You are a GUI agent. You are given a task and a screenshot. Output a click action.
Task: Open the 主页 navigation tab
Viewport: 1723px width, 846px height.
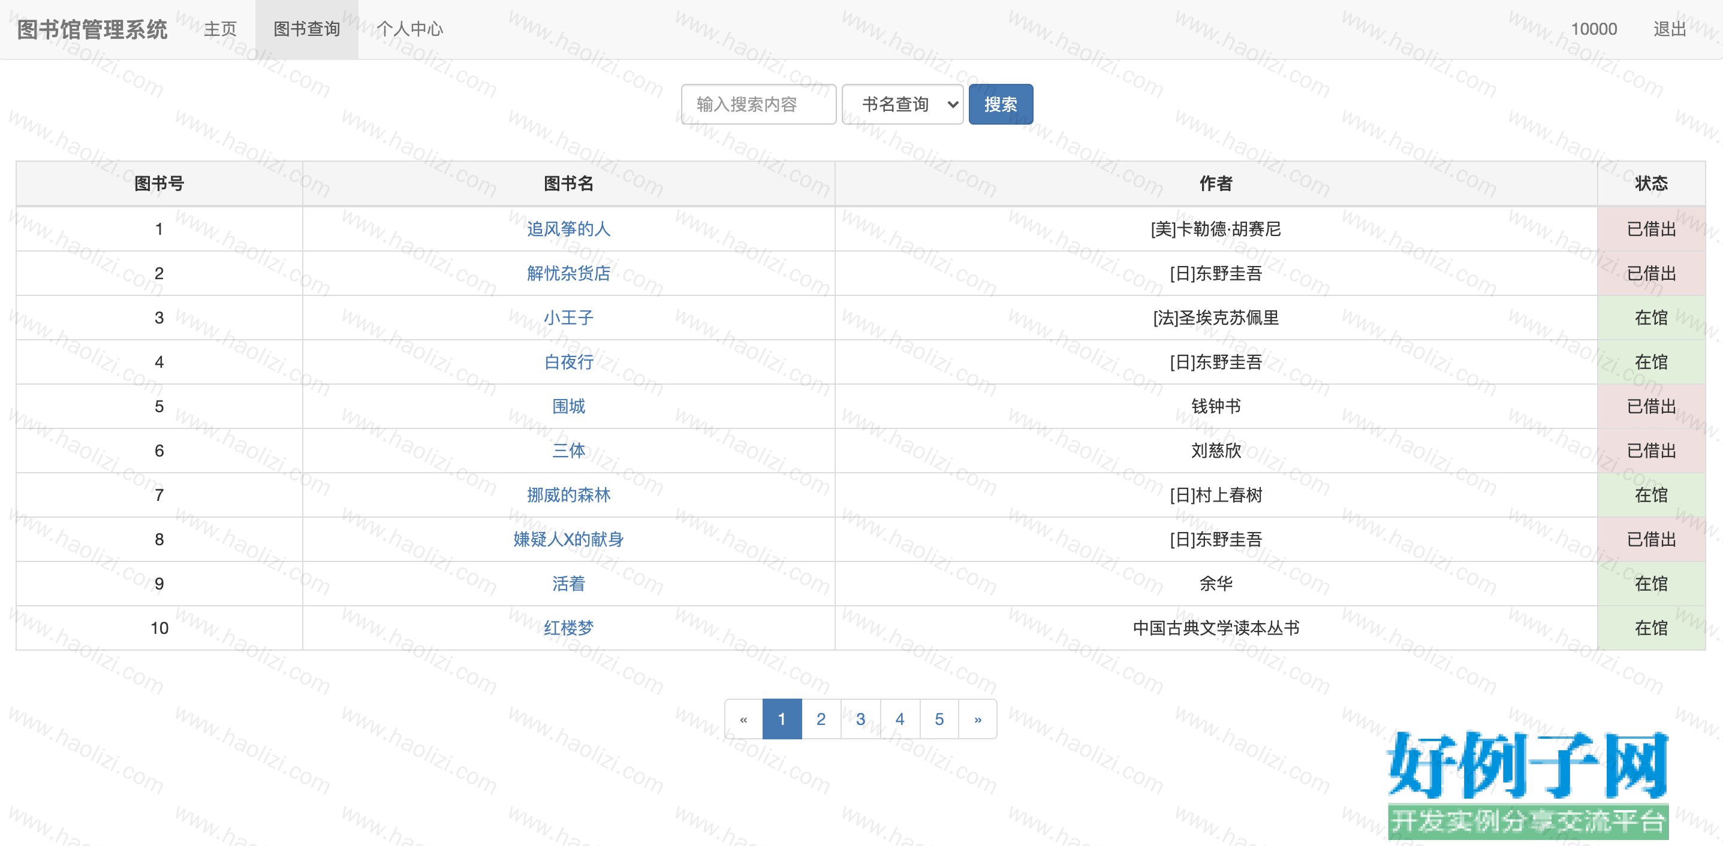220,29
